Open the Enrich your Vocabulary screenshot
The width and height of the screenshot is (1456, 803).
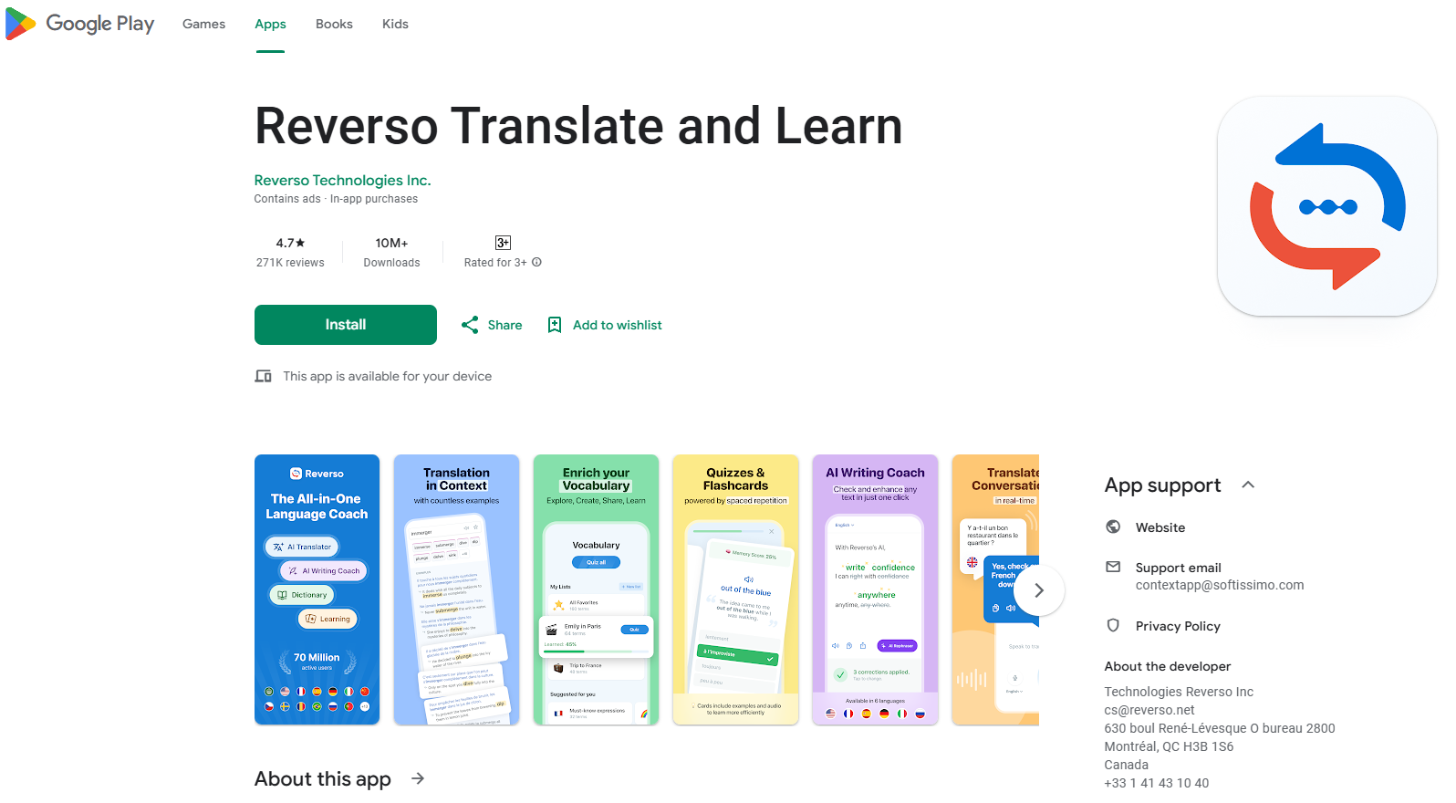596,589
